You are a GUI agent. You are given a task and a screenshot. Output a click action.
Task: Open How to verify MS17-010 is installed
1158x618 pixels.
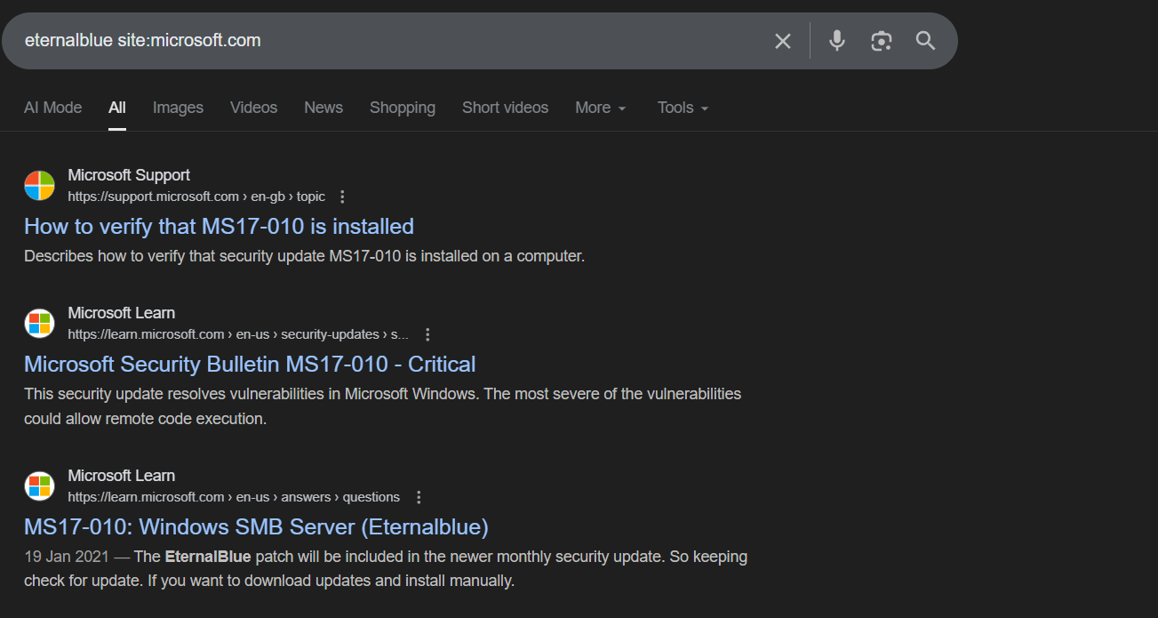pyautogui.click(x=219, y=226)
